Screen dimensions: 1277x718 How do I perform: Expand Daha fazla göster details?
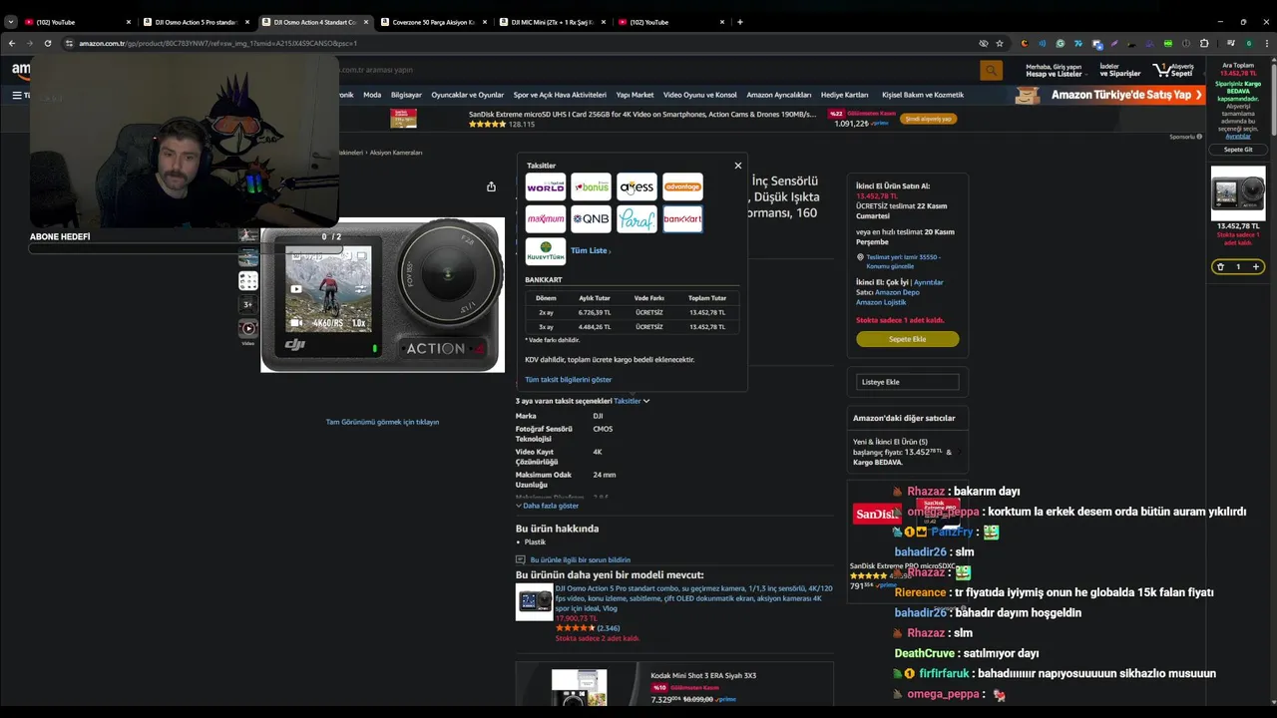547,506
